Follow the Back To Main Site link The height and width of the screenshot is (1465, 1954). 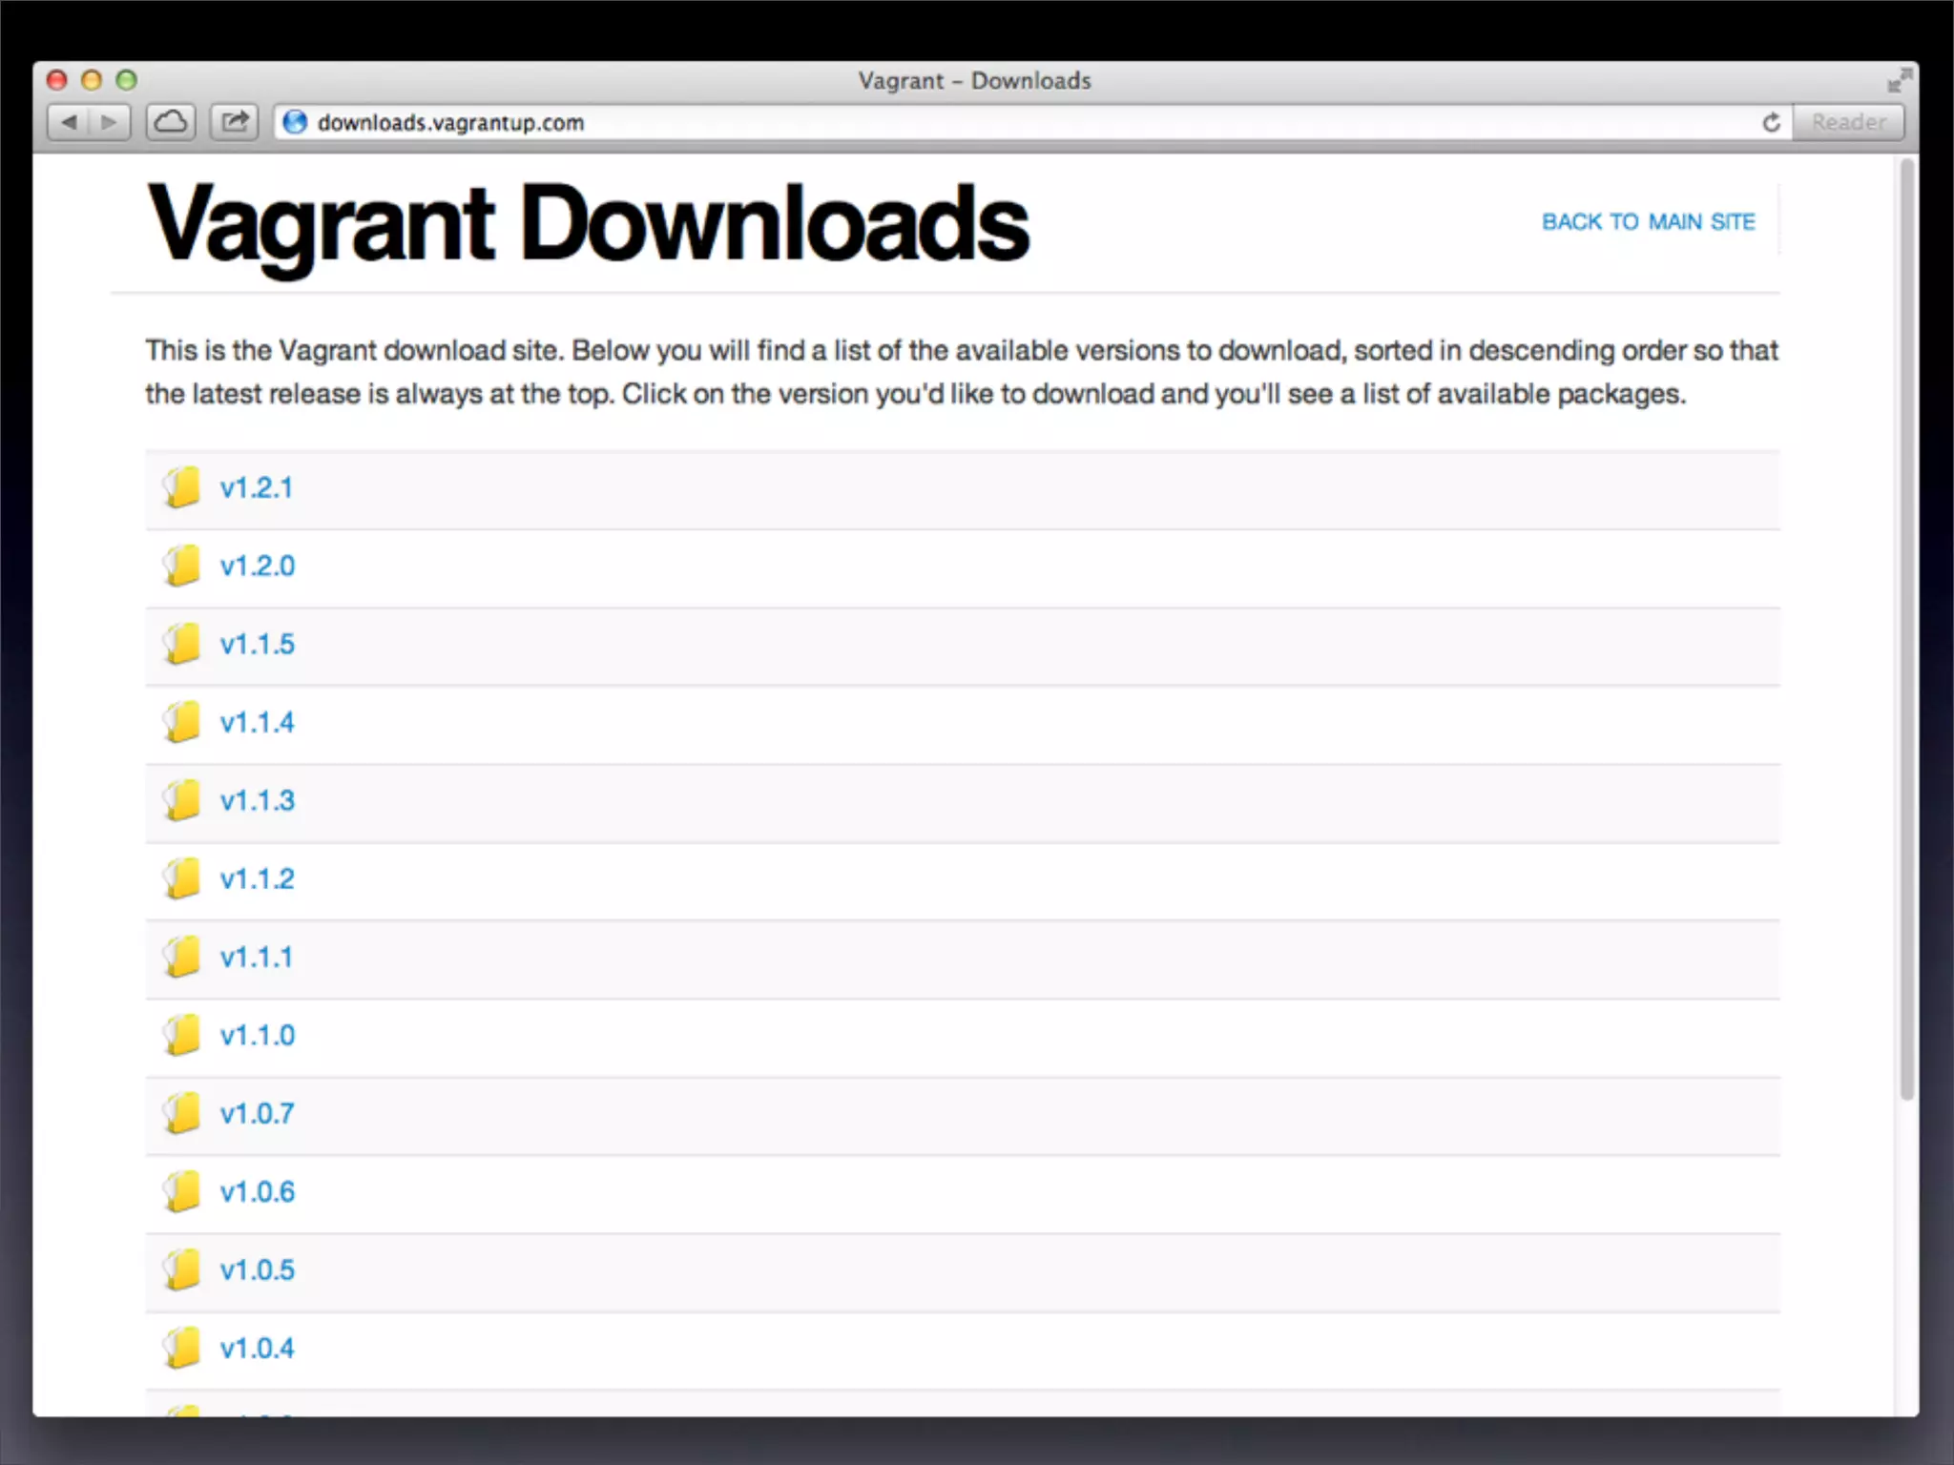[x=1648, y=221]
